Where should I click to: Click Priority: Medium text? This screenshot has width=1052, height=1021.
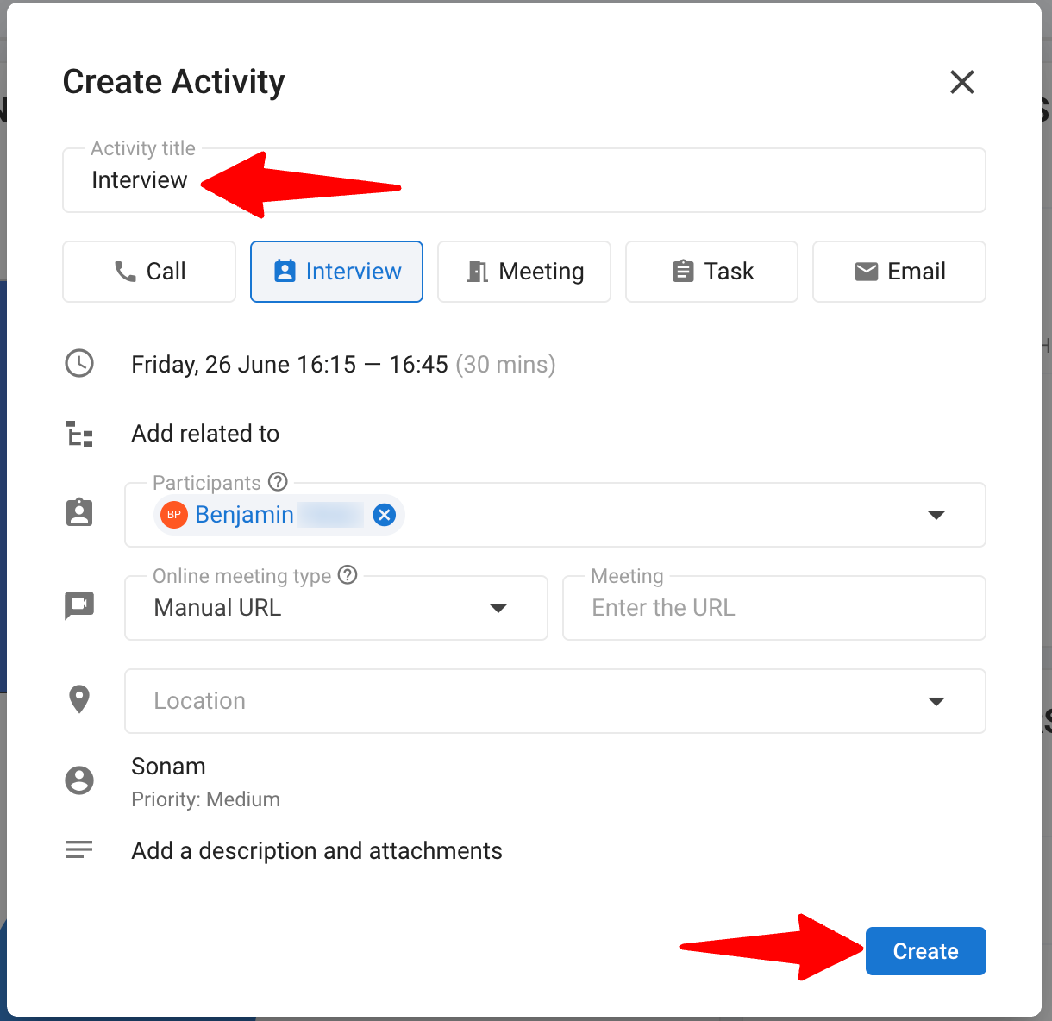pyautogui.click(x=205, y=799)
